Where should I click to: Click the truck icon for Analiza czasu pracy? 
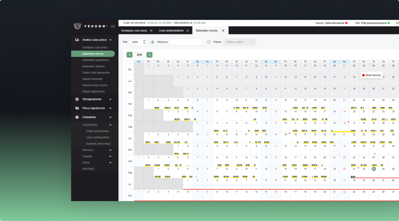coord(77,40)
